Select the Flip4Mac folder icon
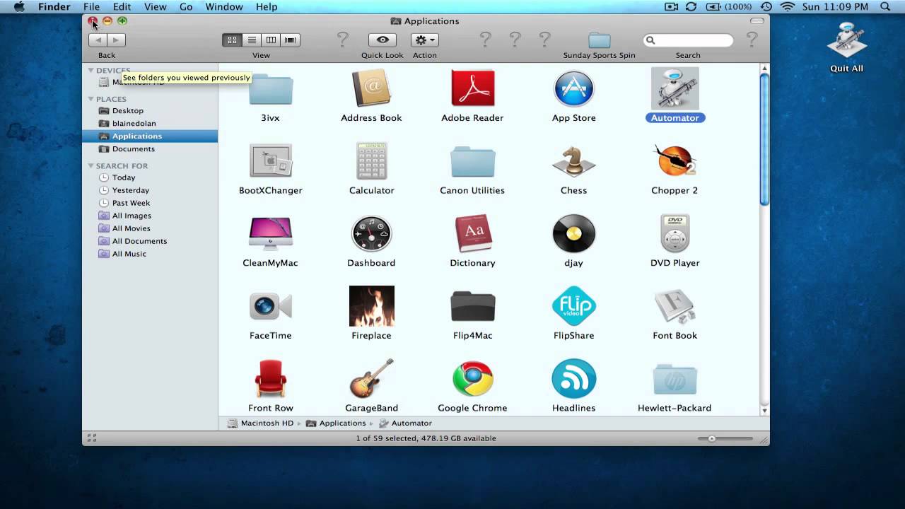Viewport: 905px width, 509px height. (472, 307)
